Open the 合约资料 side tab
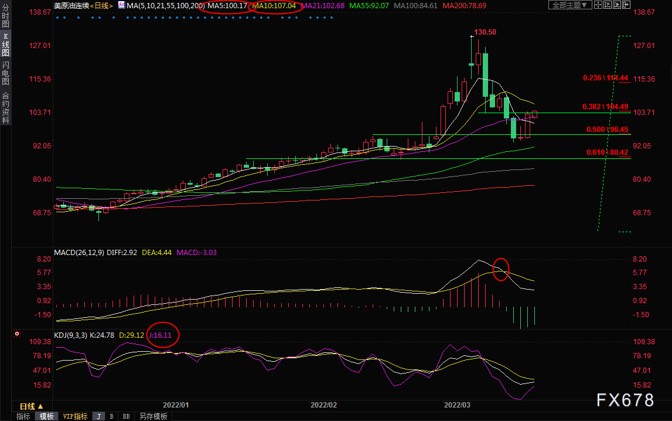This screenshot has height=421, width=672. 5,107
